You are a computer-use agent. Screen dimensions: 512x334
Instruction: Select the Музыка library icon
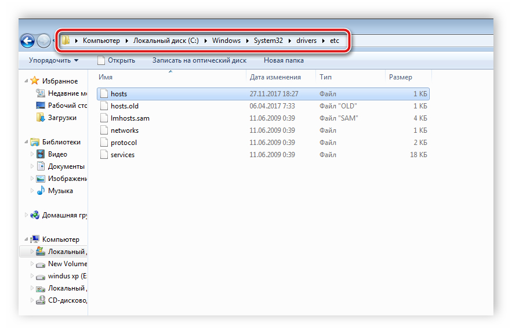click(x=41, y=191)
